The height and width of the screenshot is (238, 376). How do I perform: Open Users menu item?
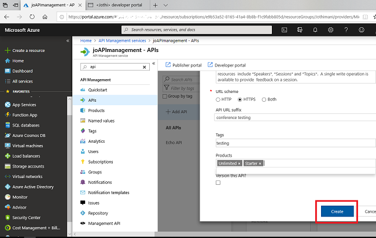(115, 151)
